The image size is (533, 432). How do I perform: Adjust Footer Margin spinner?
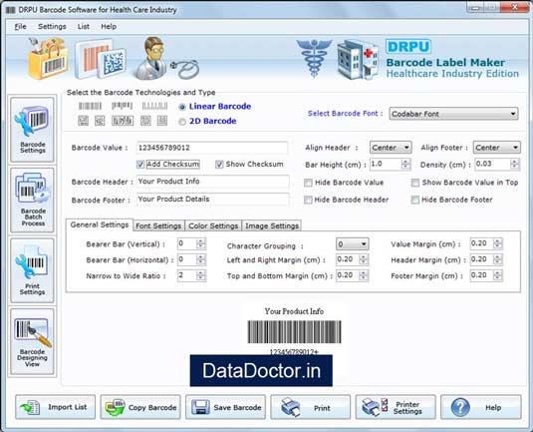[x=498, y=275]
